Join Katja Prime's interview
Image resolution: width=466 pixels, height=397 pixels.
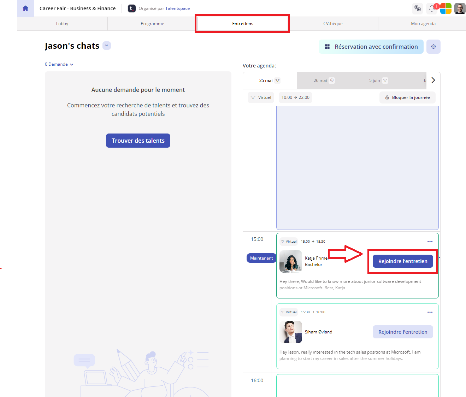(403, 261)
